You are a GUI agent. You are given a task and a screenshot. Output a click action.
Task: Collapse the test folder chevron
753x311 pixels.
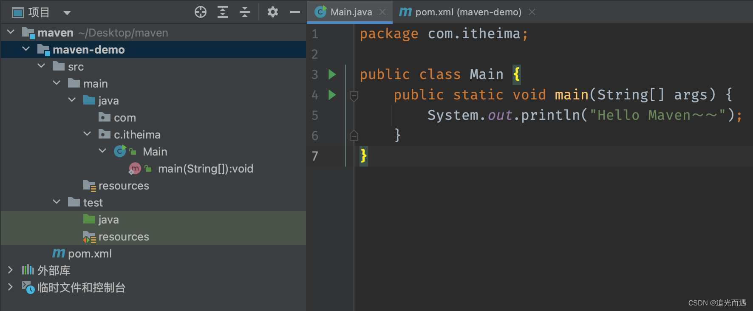click(57, 202)
